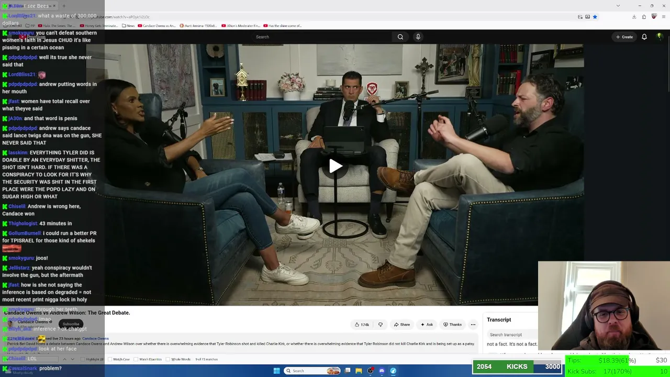This screenshot has width=670, height=377.
Task: Bookmark this page with the star icon
Action: [595, 17]
